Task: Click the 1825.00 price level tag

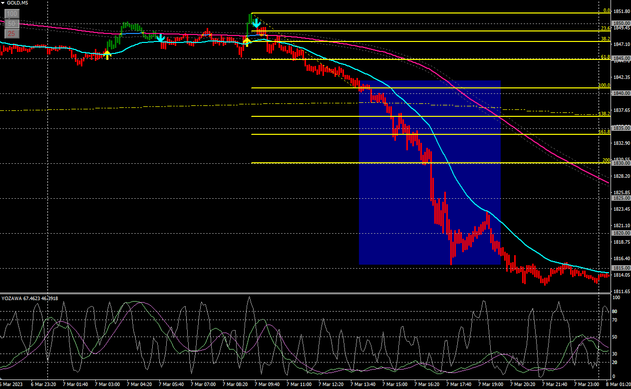Action: coord(622,198)
